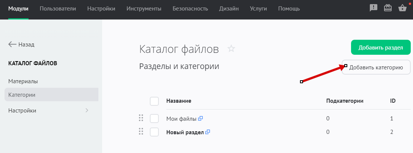The width and height of the screenshot is (413, 153).
Task: Toggle the select-all checkbox in header
Action: coord(154,101)
